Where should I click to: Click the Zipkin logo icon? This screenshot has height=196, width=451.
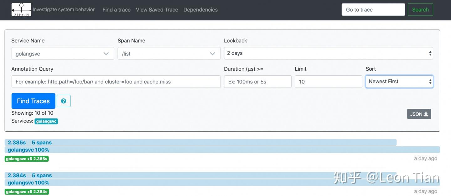coord(21,10)
